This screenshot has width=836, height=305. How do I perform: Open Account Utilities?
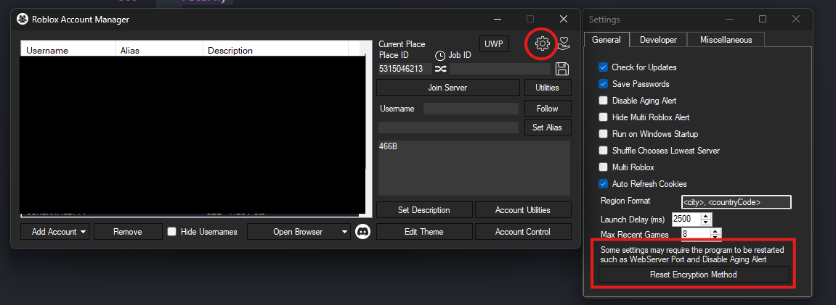click(x=522, y=210)
